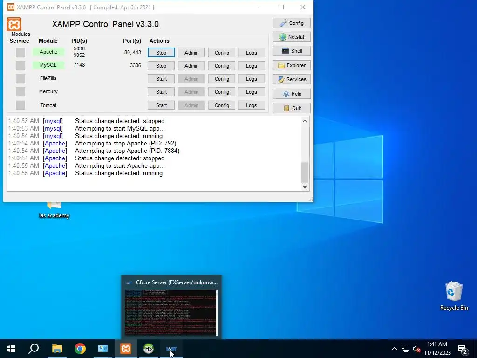This screenshot has width=477, height=358.
Task: Open the notification center icon
Action: 462,349
